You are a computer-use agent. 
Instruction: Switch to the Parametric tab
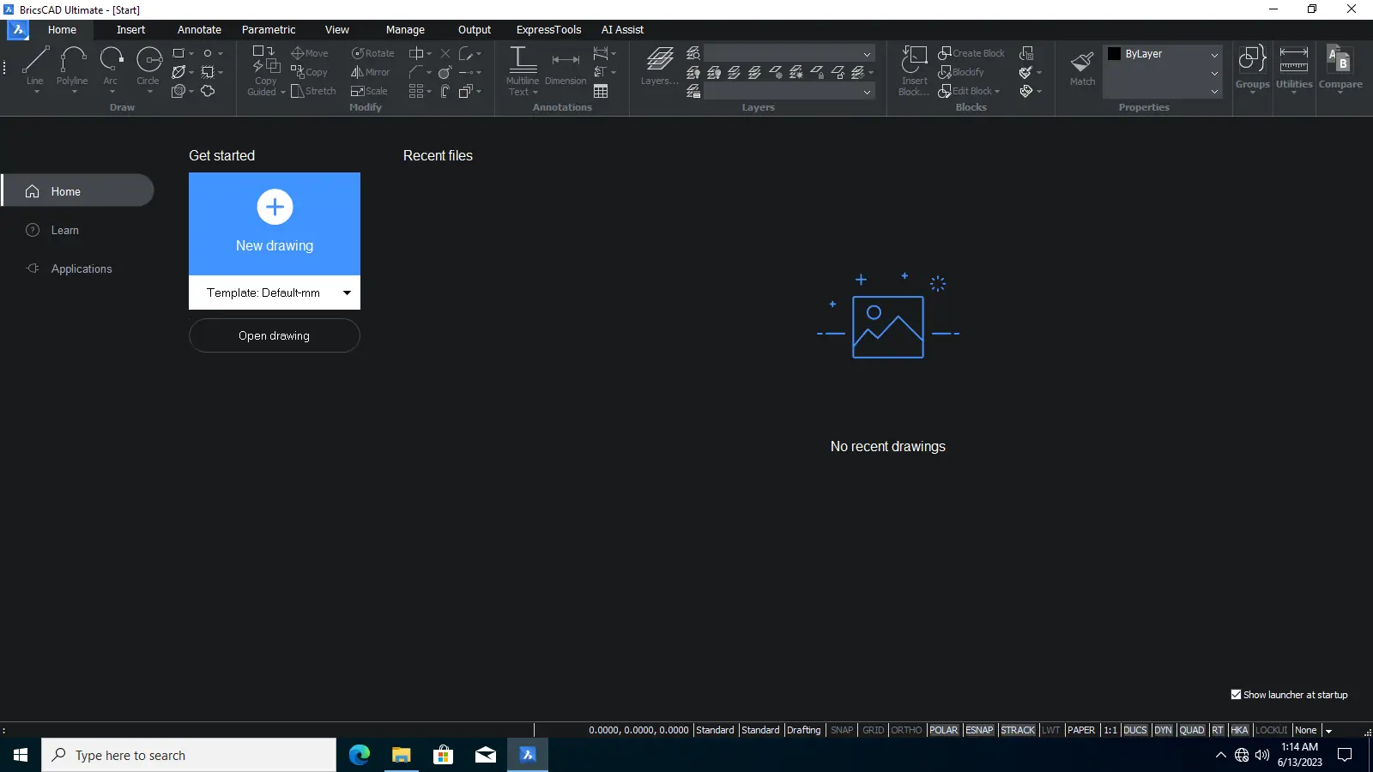point(269,29)
